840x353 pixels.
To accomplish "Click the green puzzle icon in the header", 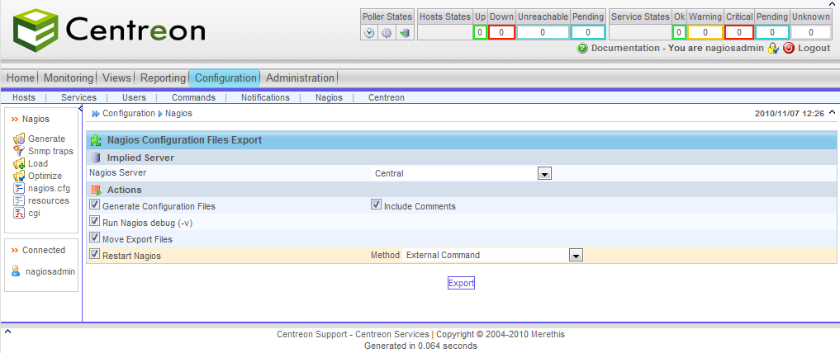I will (96, 141).
